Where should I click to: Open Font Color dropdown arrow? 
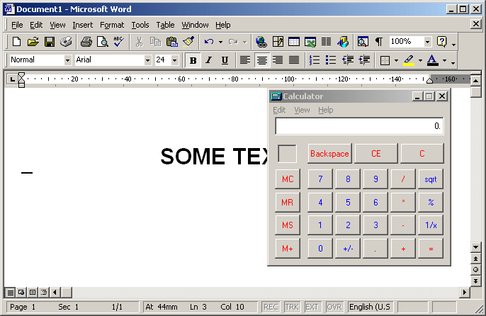(444, 60)
